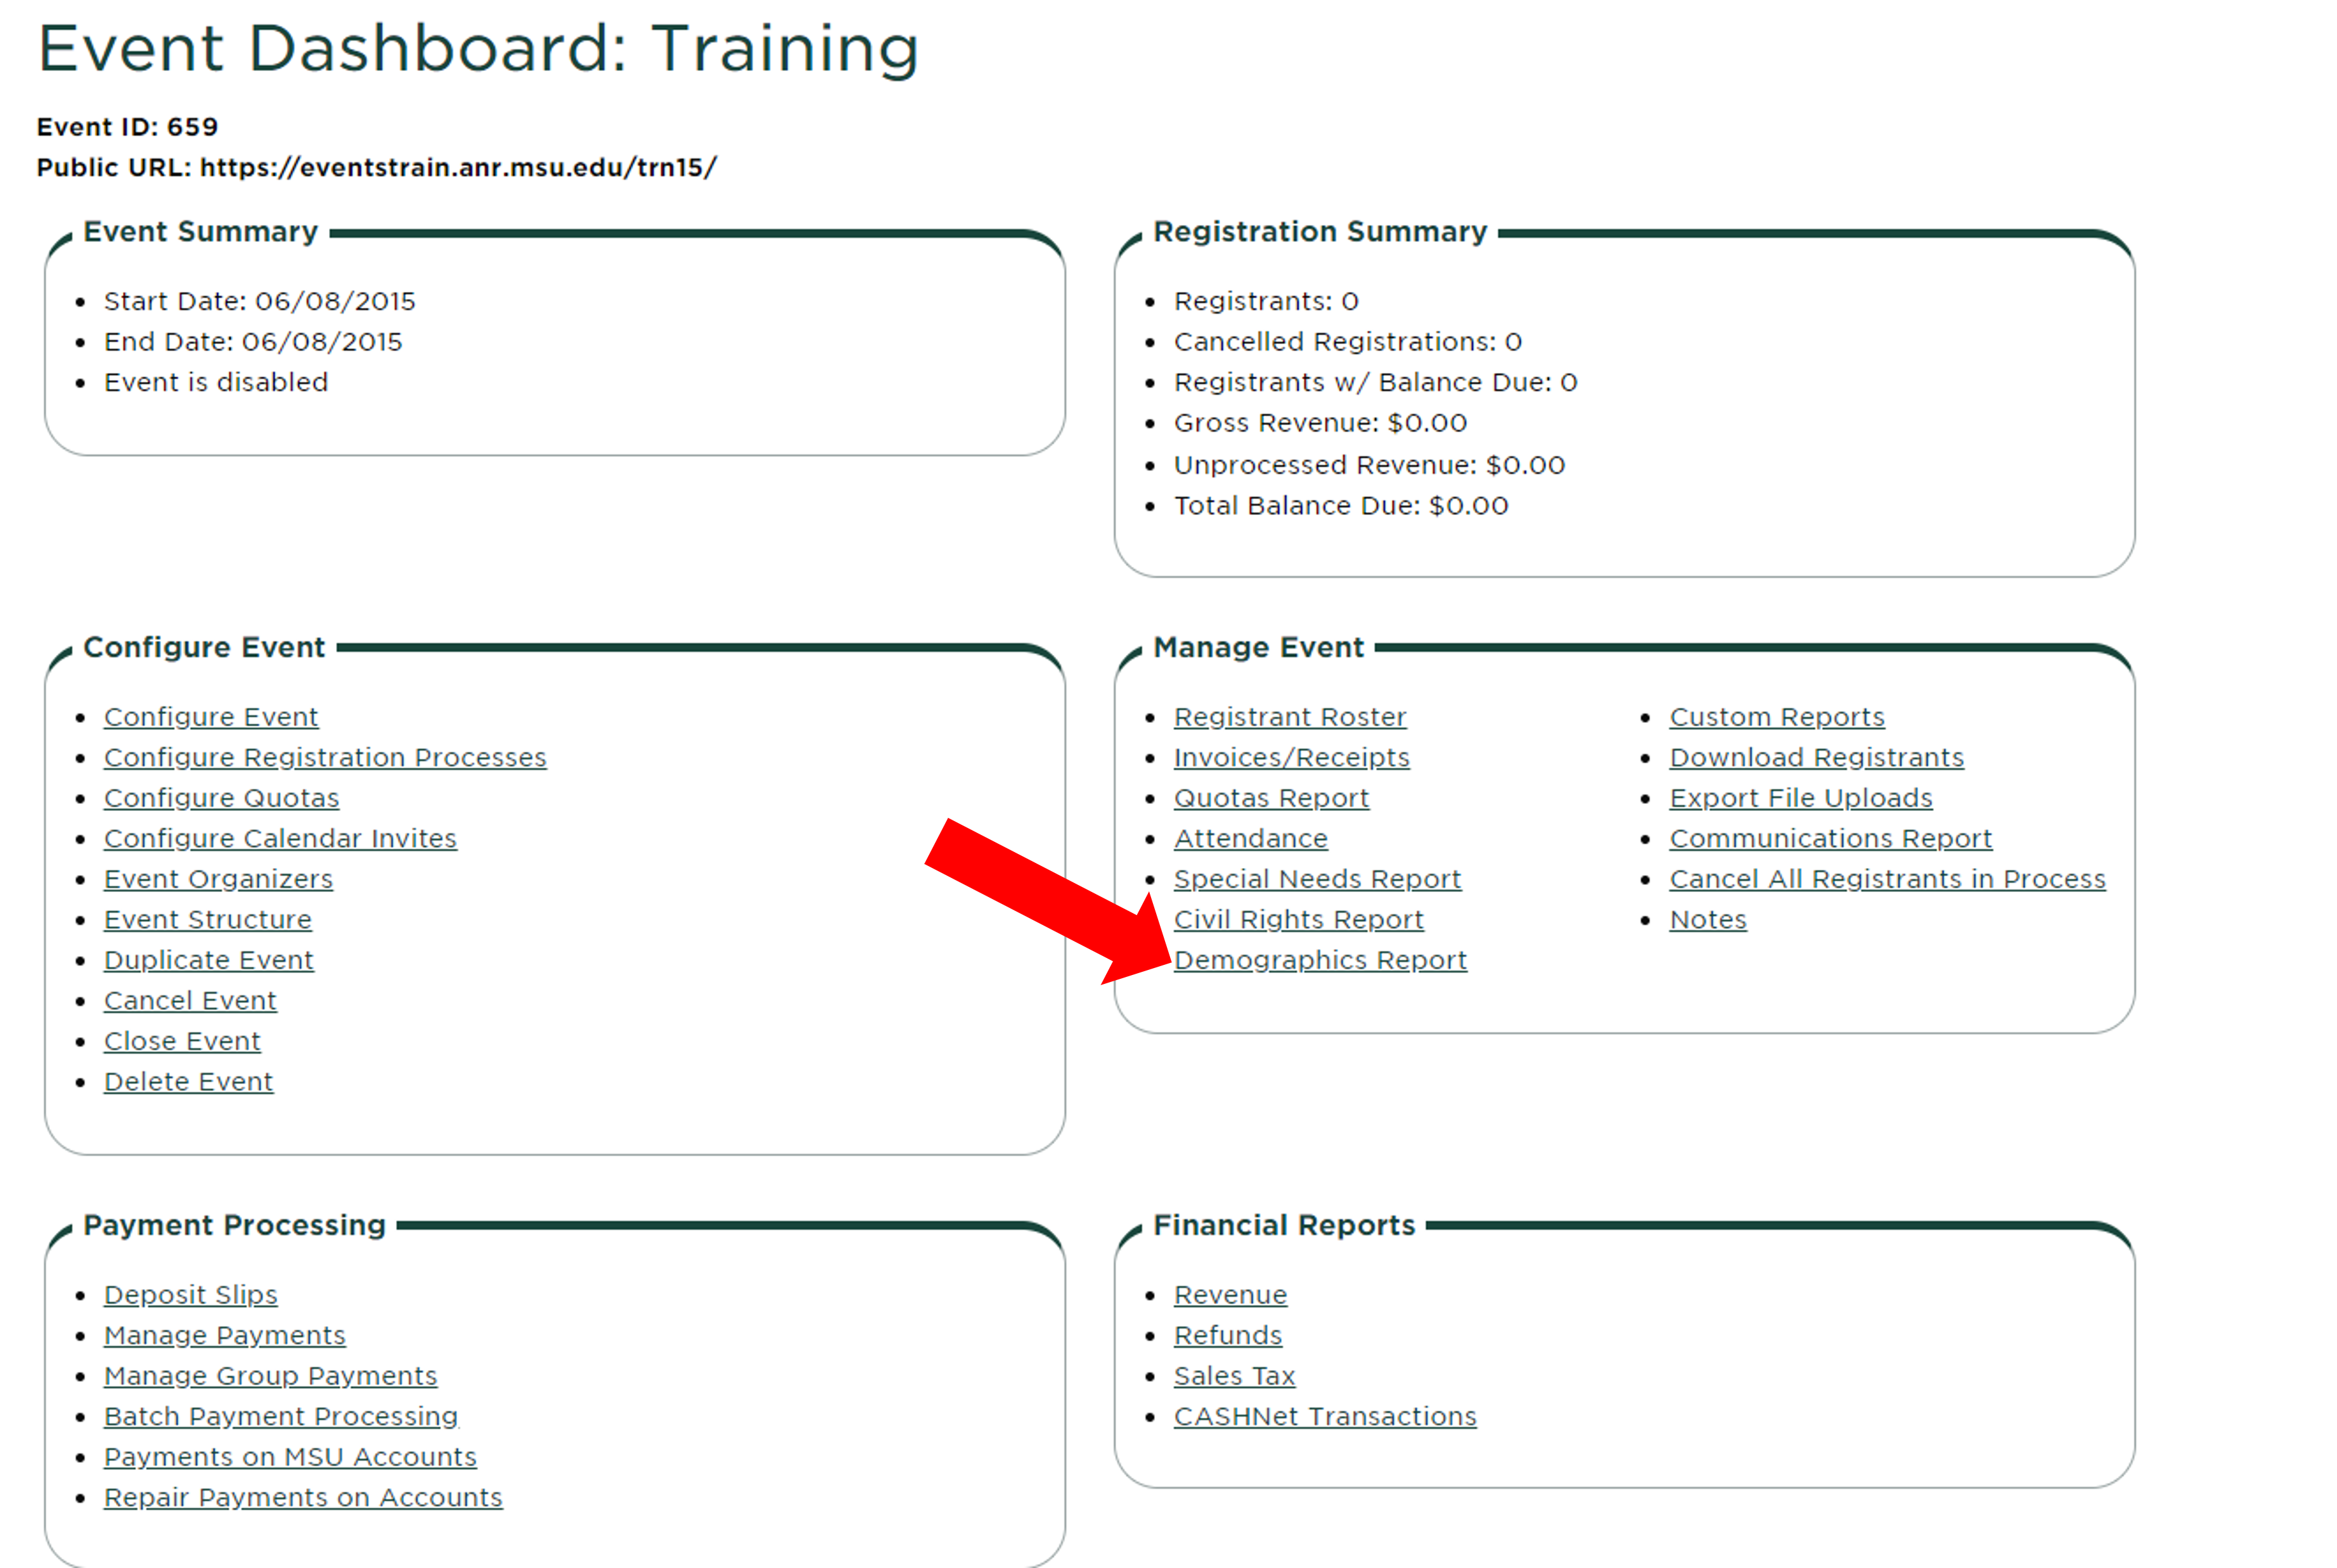Access the Civil Rights Report
Screen dimensions: 2337x1568
click(1297, 919)
